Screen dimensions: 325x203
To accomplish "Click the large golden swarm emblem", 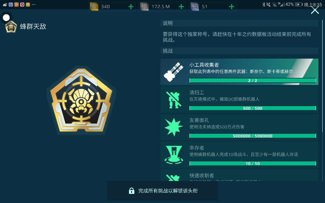I will pyautogui.click(x=81, y=100).
